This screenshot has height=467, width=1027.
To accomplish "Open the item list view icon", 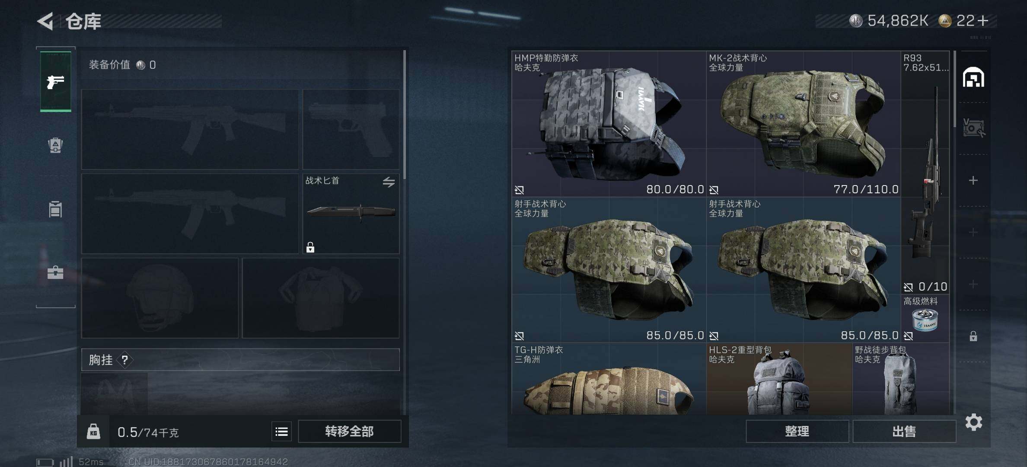I will pyautogui.click(x=281, y=431).
